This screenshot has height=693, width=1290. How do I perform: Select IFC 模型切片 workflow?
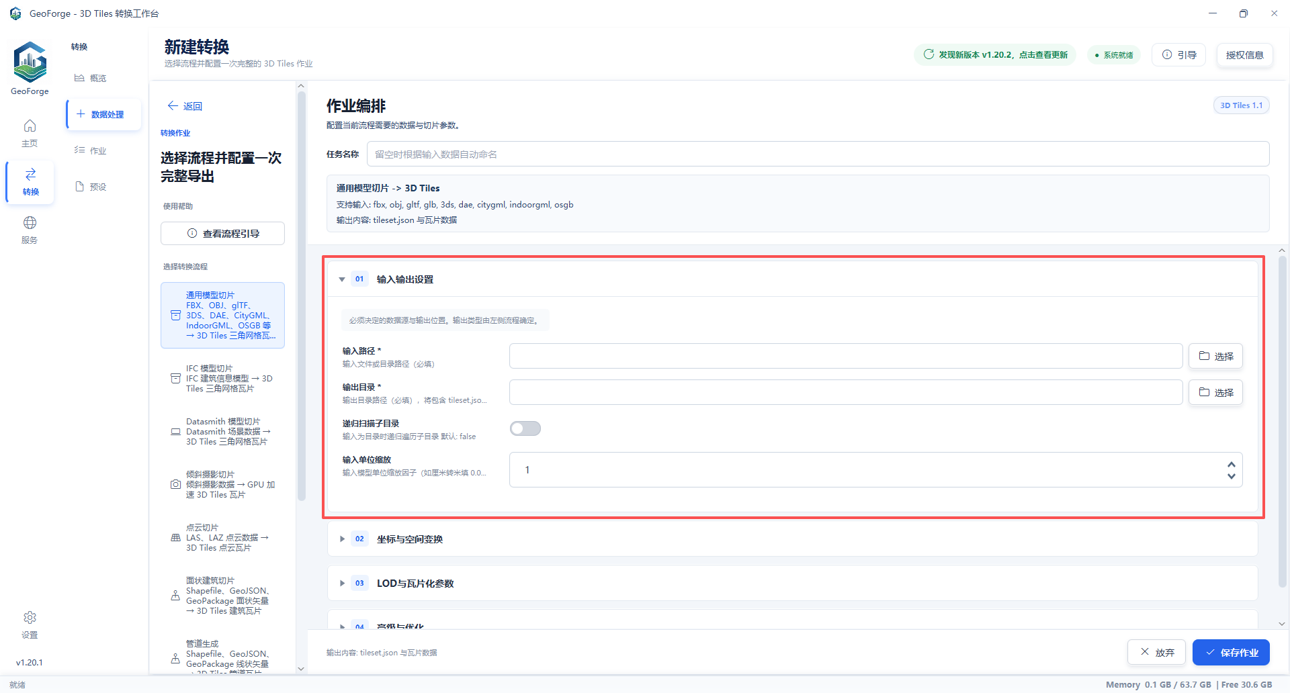click(x=222, y=378)
